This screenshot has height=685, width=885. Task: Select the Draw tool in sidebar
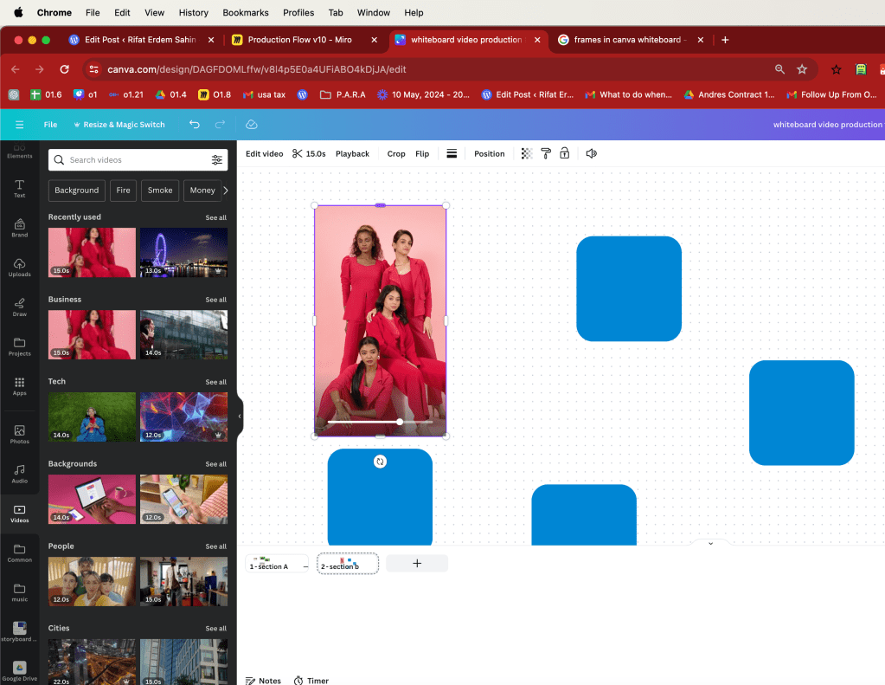[x=19, y=307]
